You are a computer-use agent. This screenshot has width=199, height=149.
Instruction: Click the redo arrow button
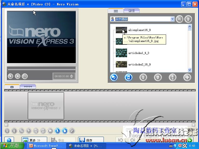[133, 140]
